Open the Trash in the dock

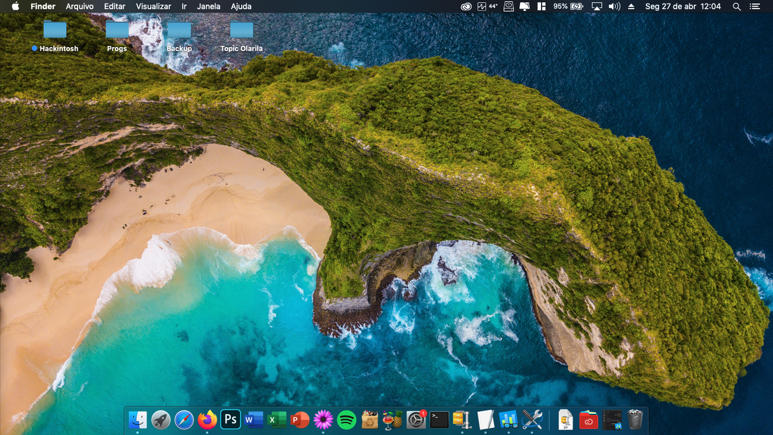635,419
